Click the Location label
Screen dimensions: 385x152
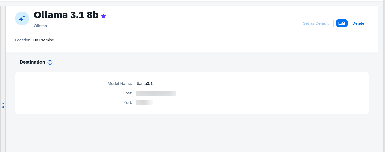pos(23,40)
